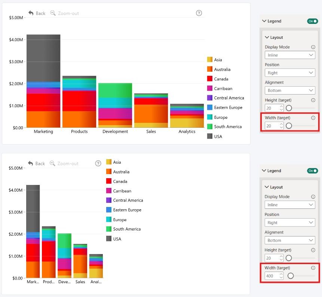
Task: Open the help icon in the chart labeled Marketing
Action: pyautogui.click(x=199, y=13)
